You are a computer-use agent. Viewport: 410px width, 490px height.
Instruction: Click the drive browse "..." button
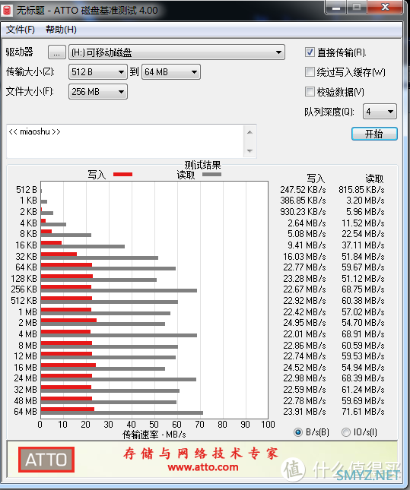[56, 52]
